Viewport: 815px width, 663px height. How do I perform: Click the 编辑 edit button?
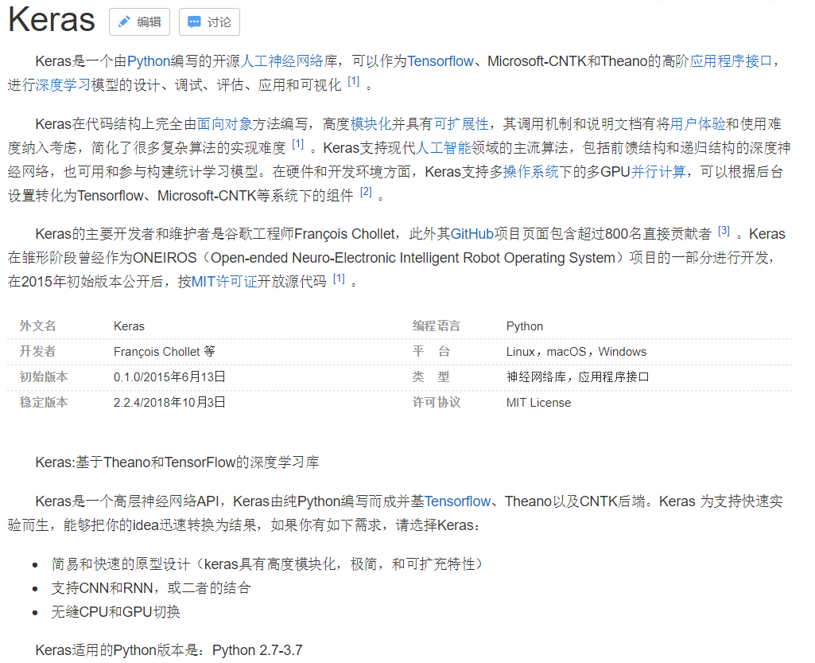tap(139, 21)
